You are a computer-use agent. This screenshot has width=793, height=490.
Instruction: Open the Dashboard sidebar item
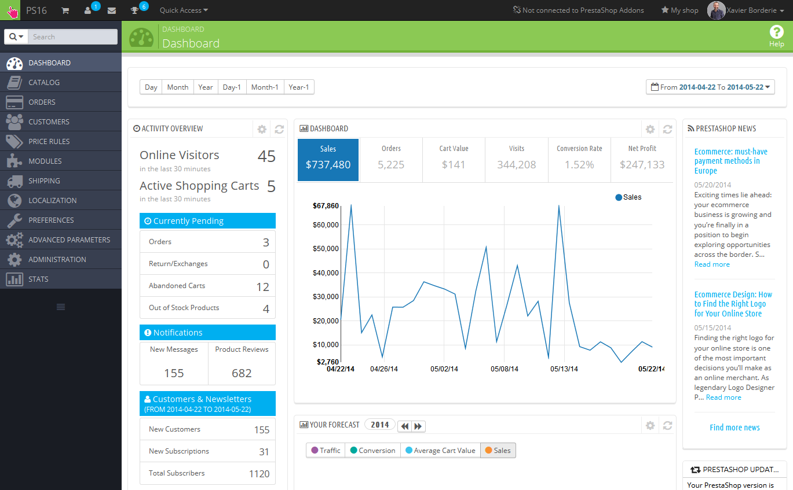click(61, 63)
